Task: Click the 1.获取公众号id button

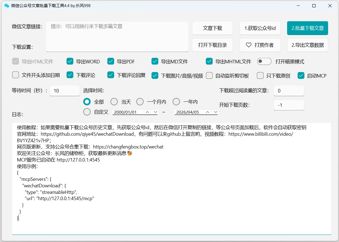Action: coord(260,28)
